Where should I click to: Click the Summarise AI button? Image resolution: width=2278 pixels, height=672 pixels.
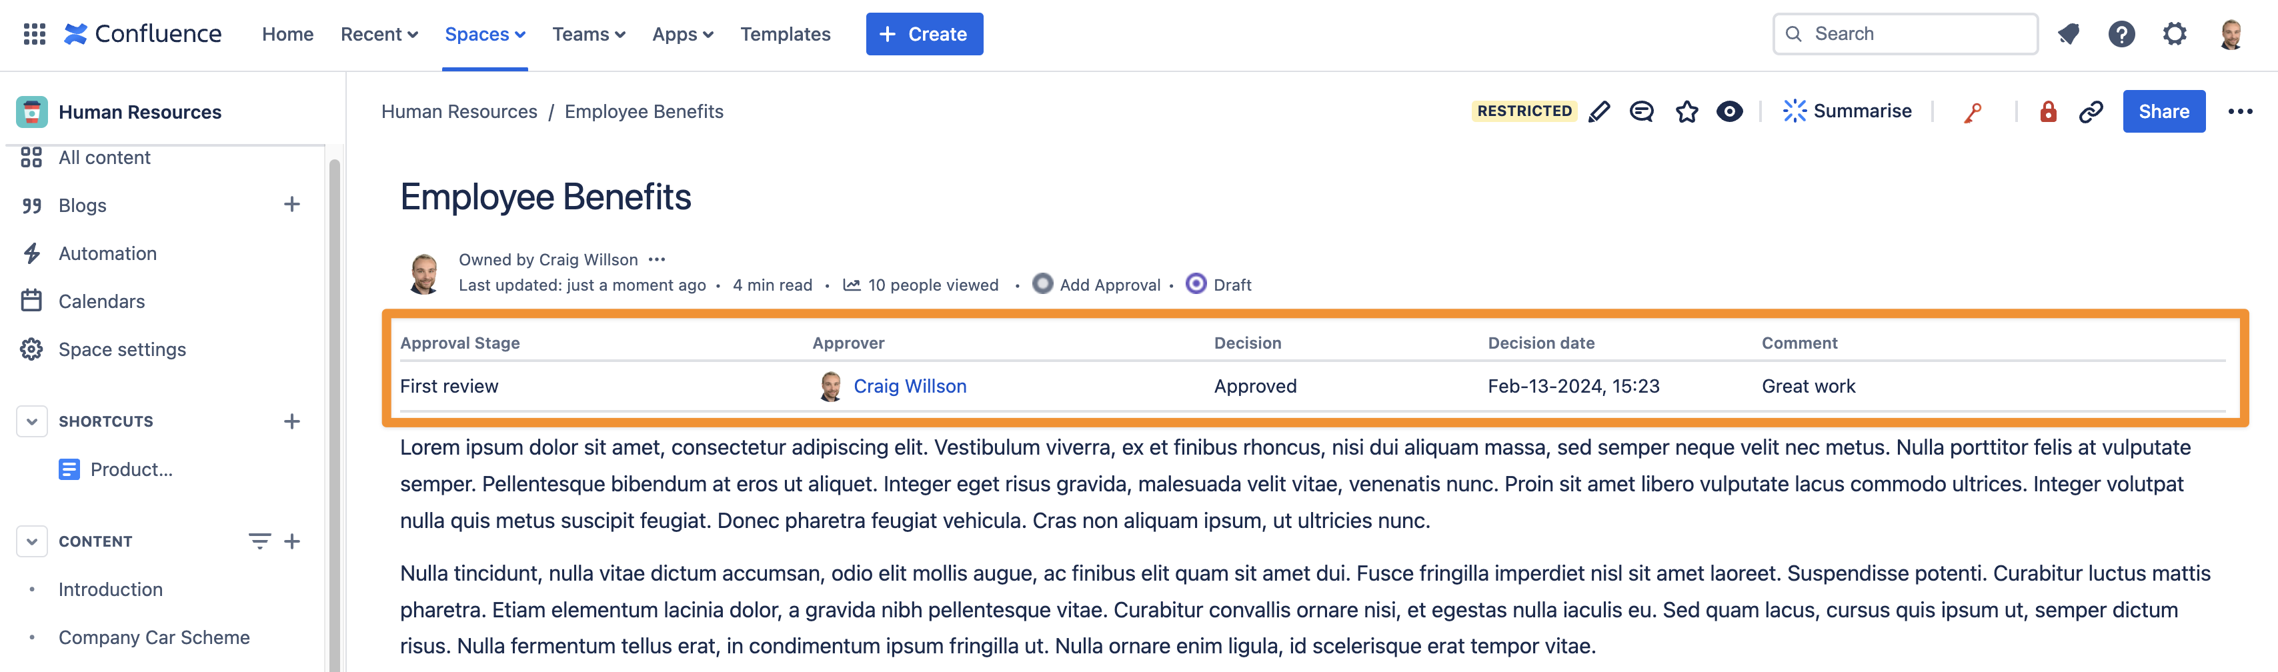1847,111
